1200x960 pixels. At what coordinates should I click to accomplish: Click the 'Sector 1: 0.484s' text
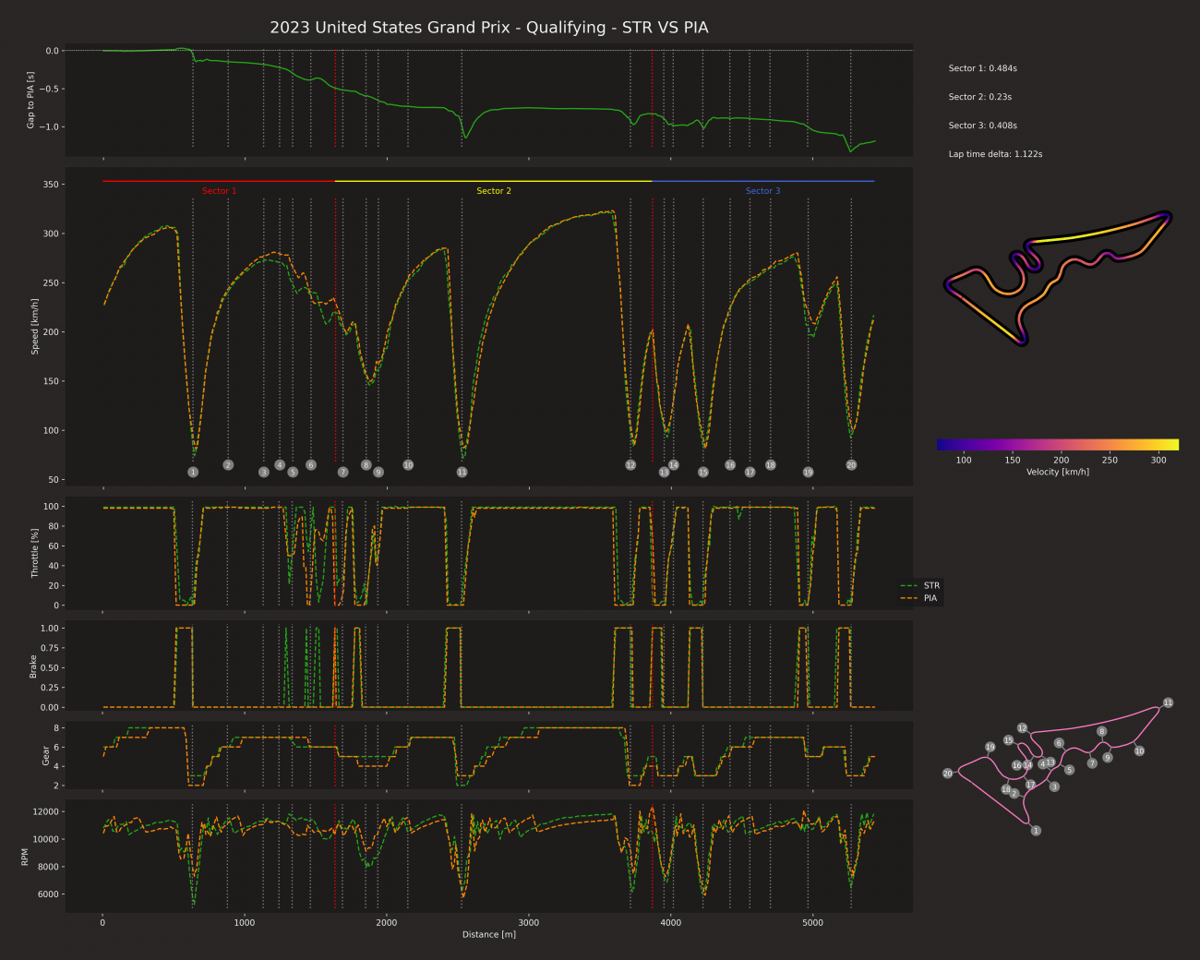click(982, 68)
